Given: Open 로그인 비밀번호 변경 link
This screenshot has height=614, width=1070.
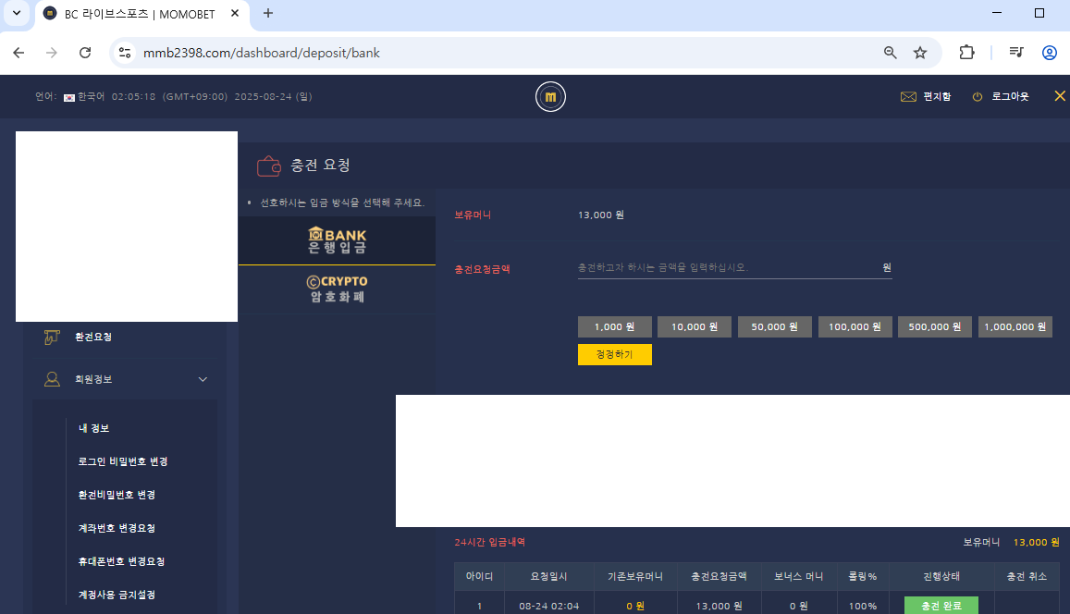Looking at the screenshot, I should pyautogui.click(x=123, y=461).
